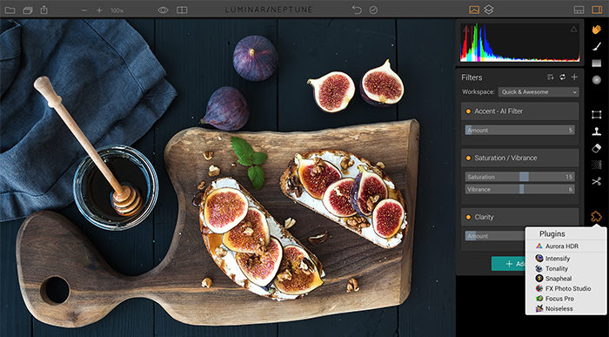Click the undo arrow in top bar

357,10
